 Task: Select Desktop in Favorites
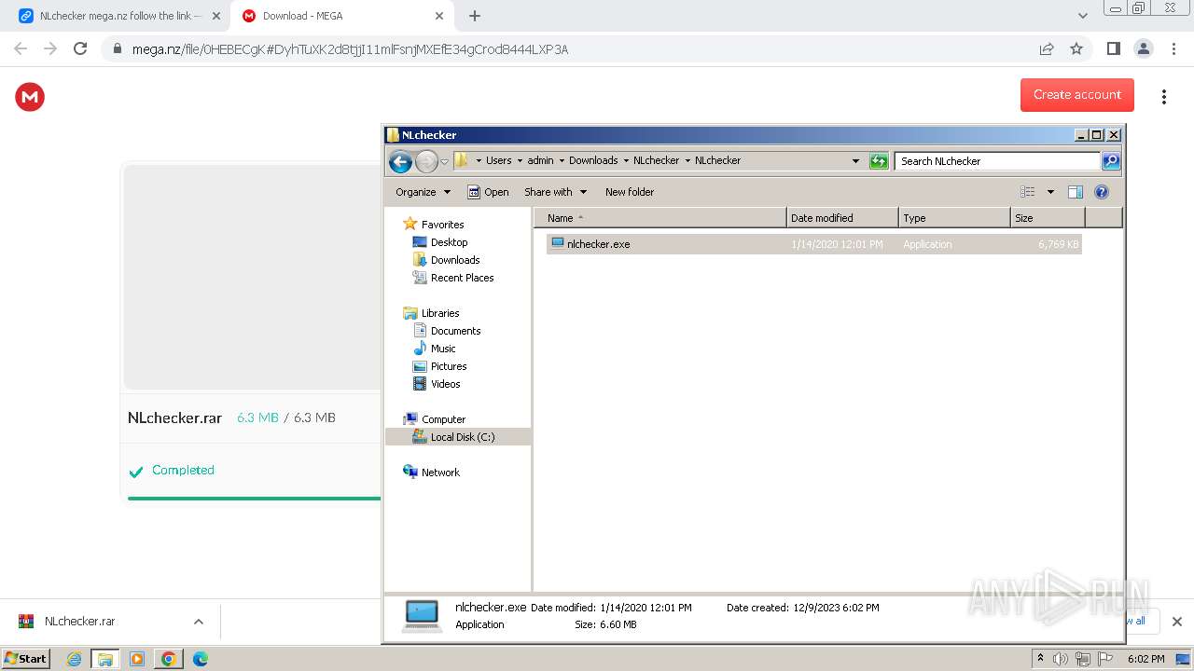click(x=449, y=242)
